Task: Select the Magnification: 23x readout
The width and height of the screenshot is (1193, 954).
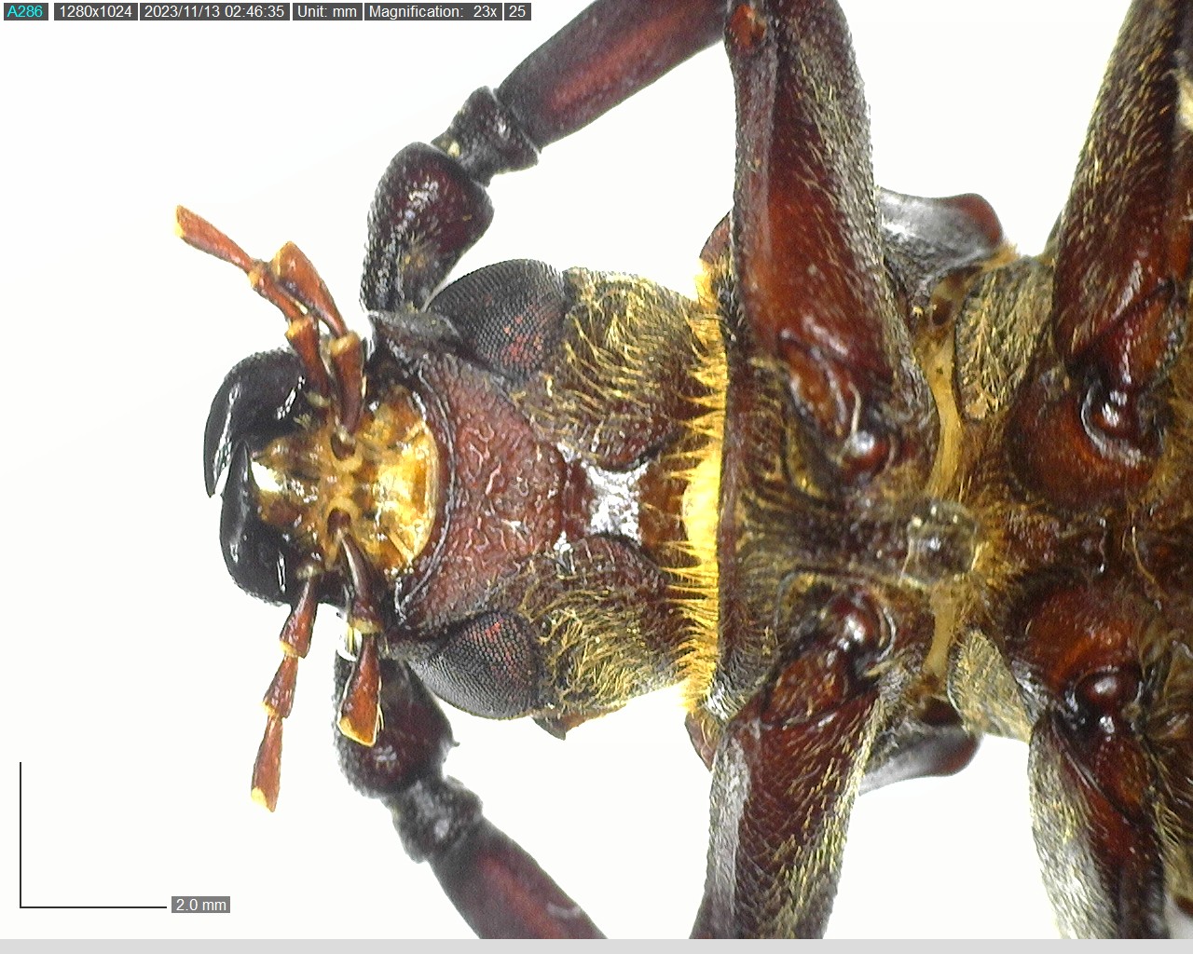Action: (432, 12)
